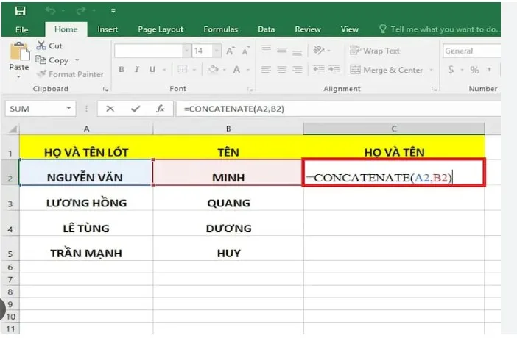
Task: Confirm the formula with the checkmark
Action: point(136,109)
